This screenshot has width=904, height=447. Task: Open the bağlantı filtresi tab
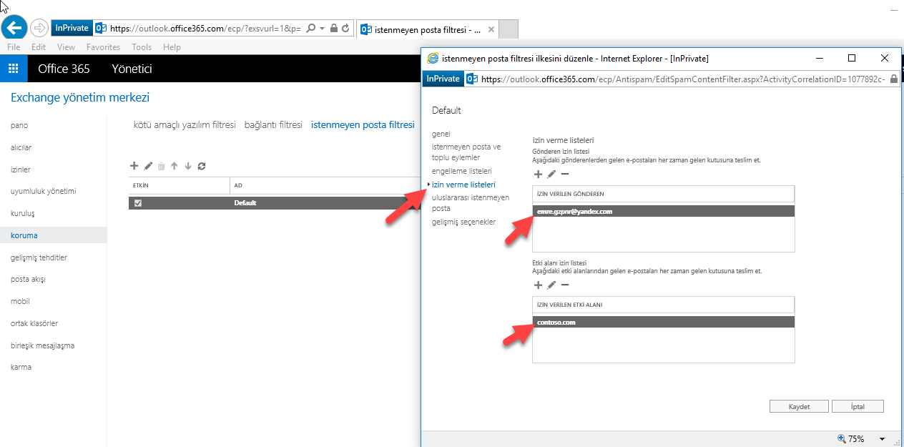pos(273,125)
